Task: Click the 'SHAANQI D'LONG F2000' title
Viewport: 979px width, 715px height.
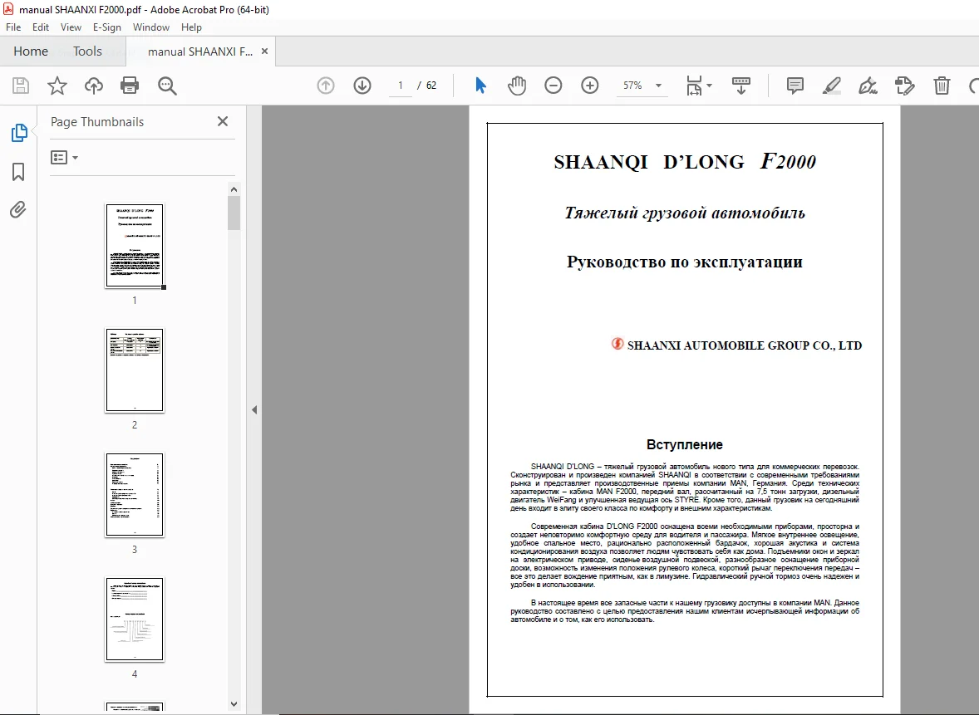Action: click(x=685, y=162)
